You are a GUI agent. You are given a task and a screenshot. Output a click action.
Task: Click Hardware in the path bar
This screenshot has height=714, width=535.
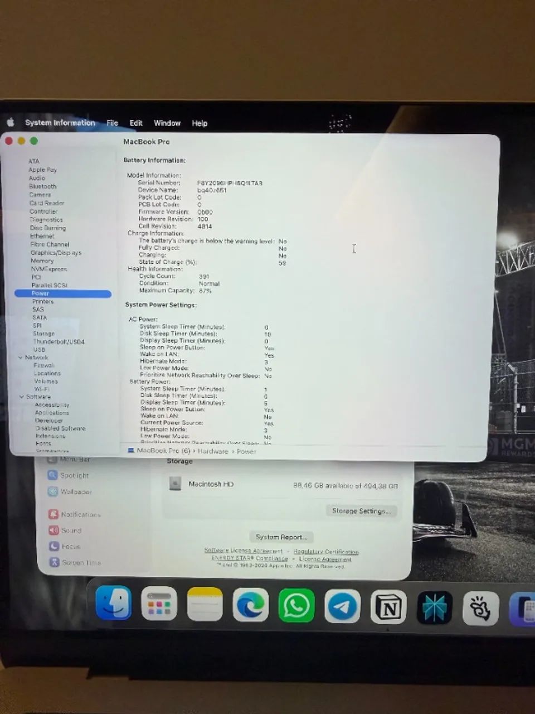[213, 451]
